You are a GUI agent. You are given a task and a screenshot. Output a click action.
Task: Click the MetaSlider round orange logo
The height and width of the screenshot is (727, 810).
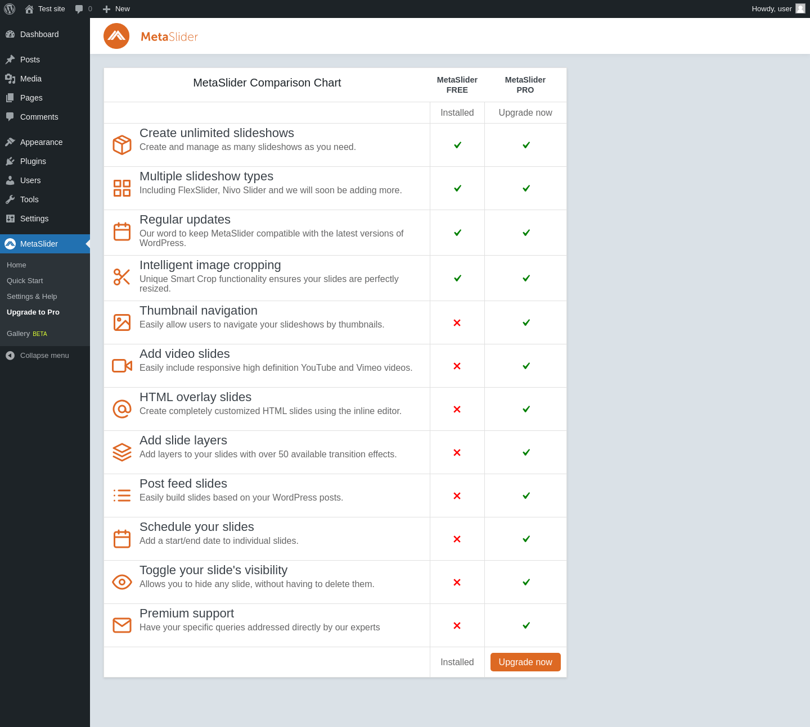coord(116,36)
